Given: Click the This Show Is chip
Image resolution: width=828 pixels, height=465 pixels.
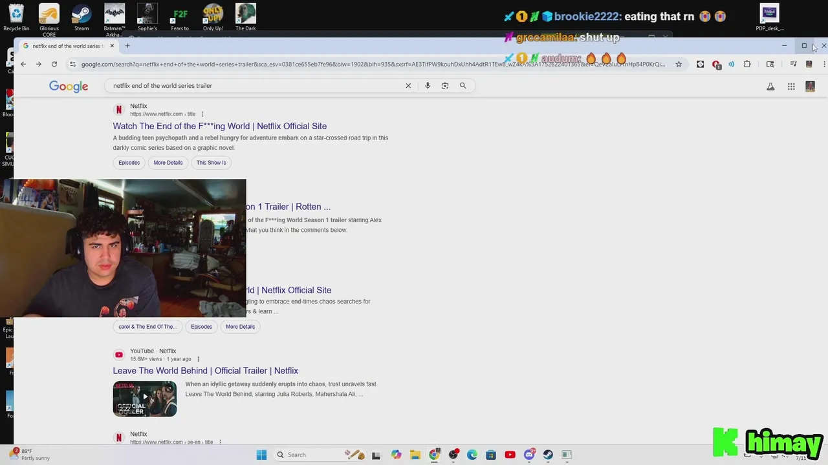Looking at the screenshot, I should tap(212, 163).
